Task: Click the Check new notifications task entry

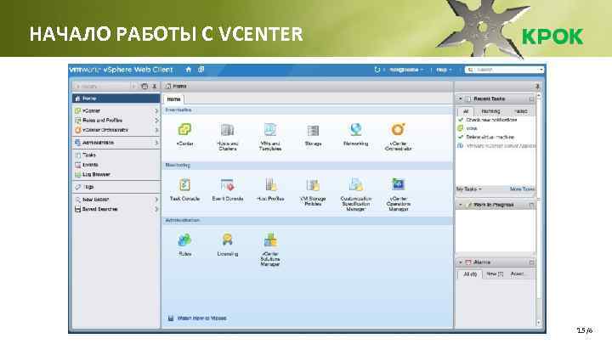Action: [491, 120]
